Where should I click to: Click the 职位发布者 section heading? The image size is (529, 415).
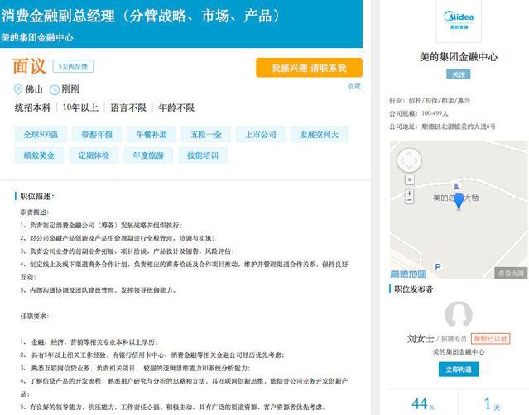coord(414,289)
